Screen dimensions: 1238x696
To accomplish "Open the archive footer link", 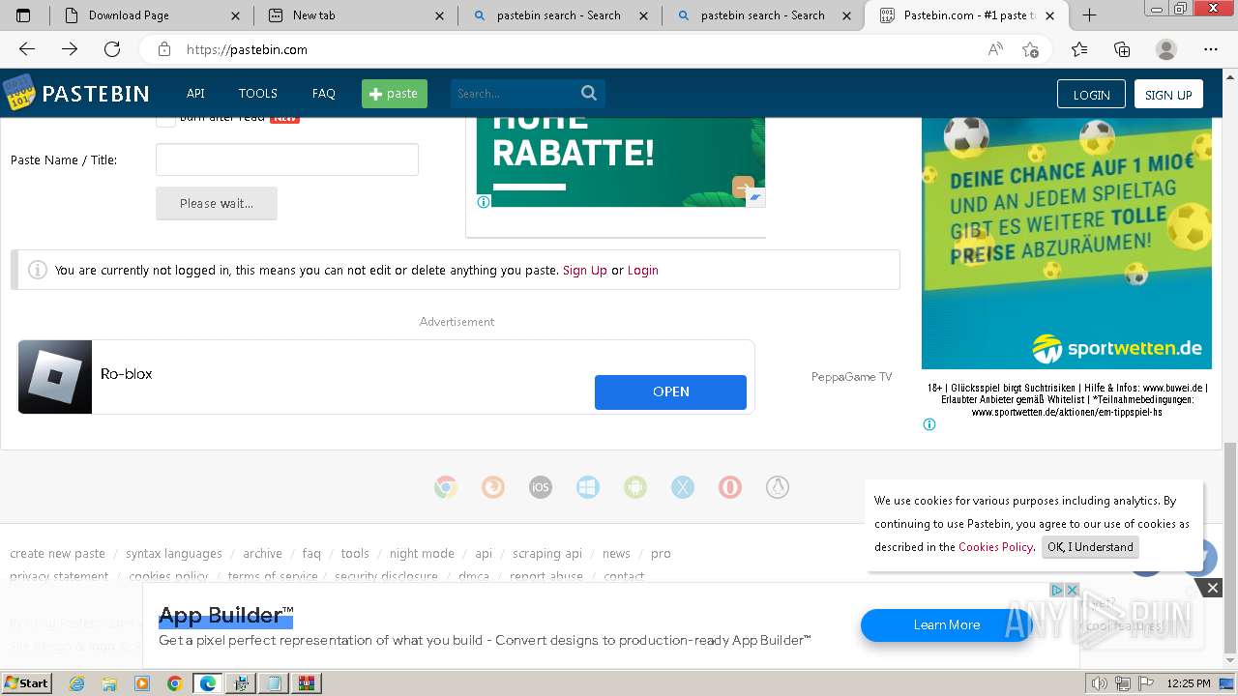I will (x=262, y=554).
